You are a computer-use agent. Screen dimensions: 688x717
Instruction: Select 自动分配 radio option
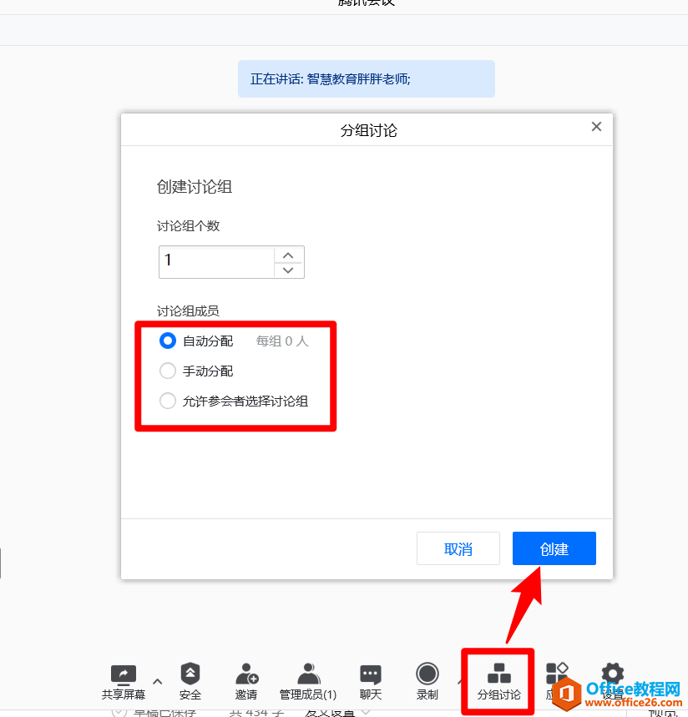pos(168,341)
